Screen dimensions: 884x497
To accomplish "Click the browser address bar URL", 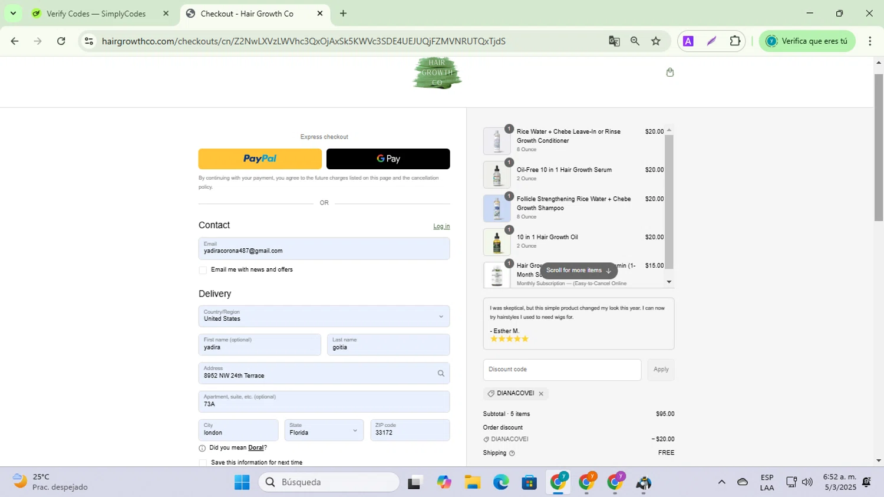I will [x=304, y=41].
